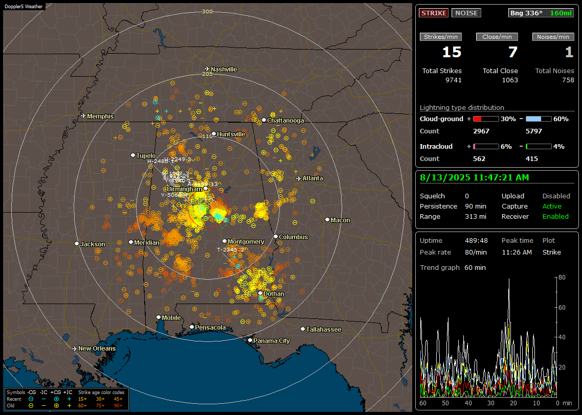Click the cloud-ground negative count 5797
The height and width of the screenshot is (415, 582).
coord(534,131)
